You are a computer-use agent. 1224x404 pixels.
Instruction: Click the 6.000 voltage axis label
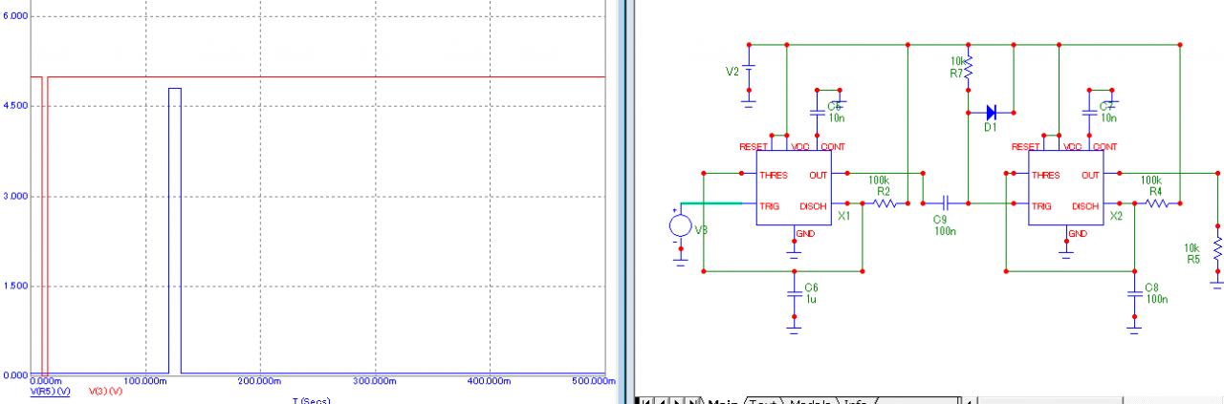click(x=14, y=16)
